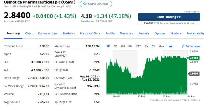Click the closing price 2.8400 headline
This screenshot has width=204, height=109.
click(x=17, y=15)
